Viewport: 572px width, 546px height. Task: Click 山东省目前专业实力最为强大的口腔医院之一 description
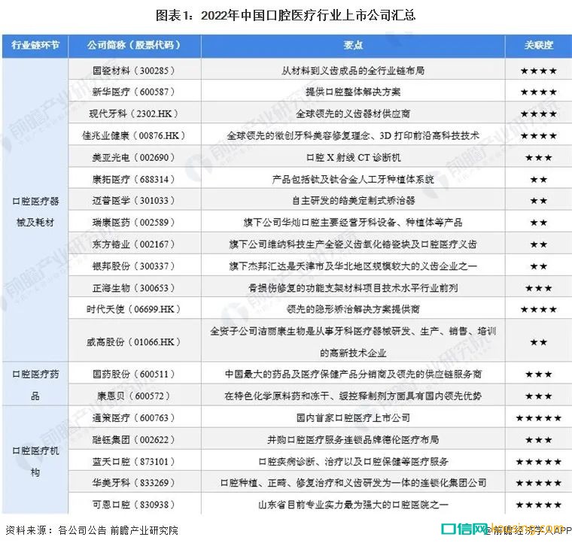(x=353, y=504)
